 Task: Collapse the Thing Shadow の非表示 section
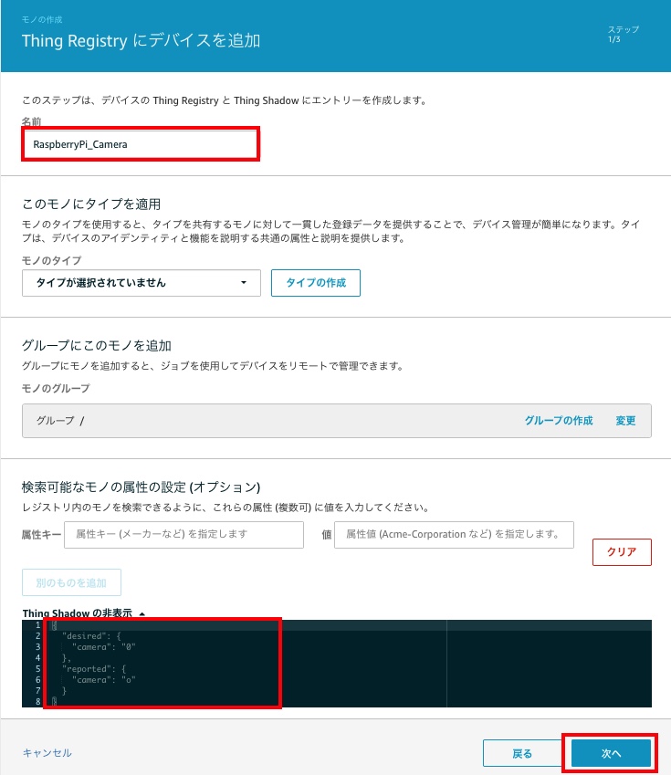84,613
